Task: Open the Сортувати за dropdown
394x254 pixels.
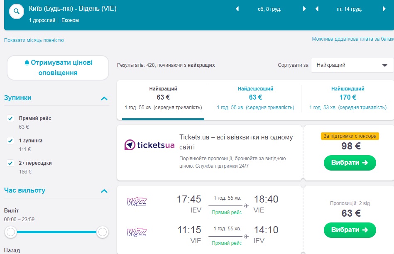Action: [352, 65]
